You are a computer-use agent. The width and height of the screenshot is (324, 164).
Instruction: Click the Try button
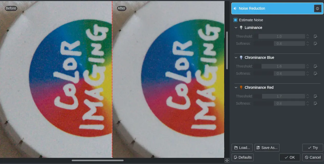click(x=312, y=148)
